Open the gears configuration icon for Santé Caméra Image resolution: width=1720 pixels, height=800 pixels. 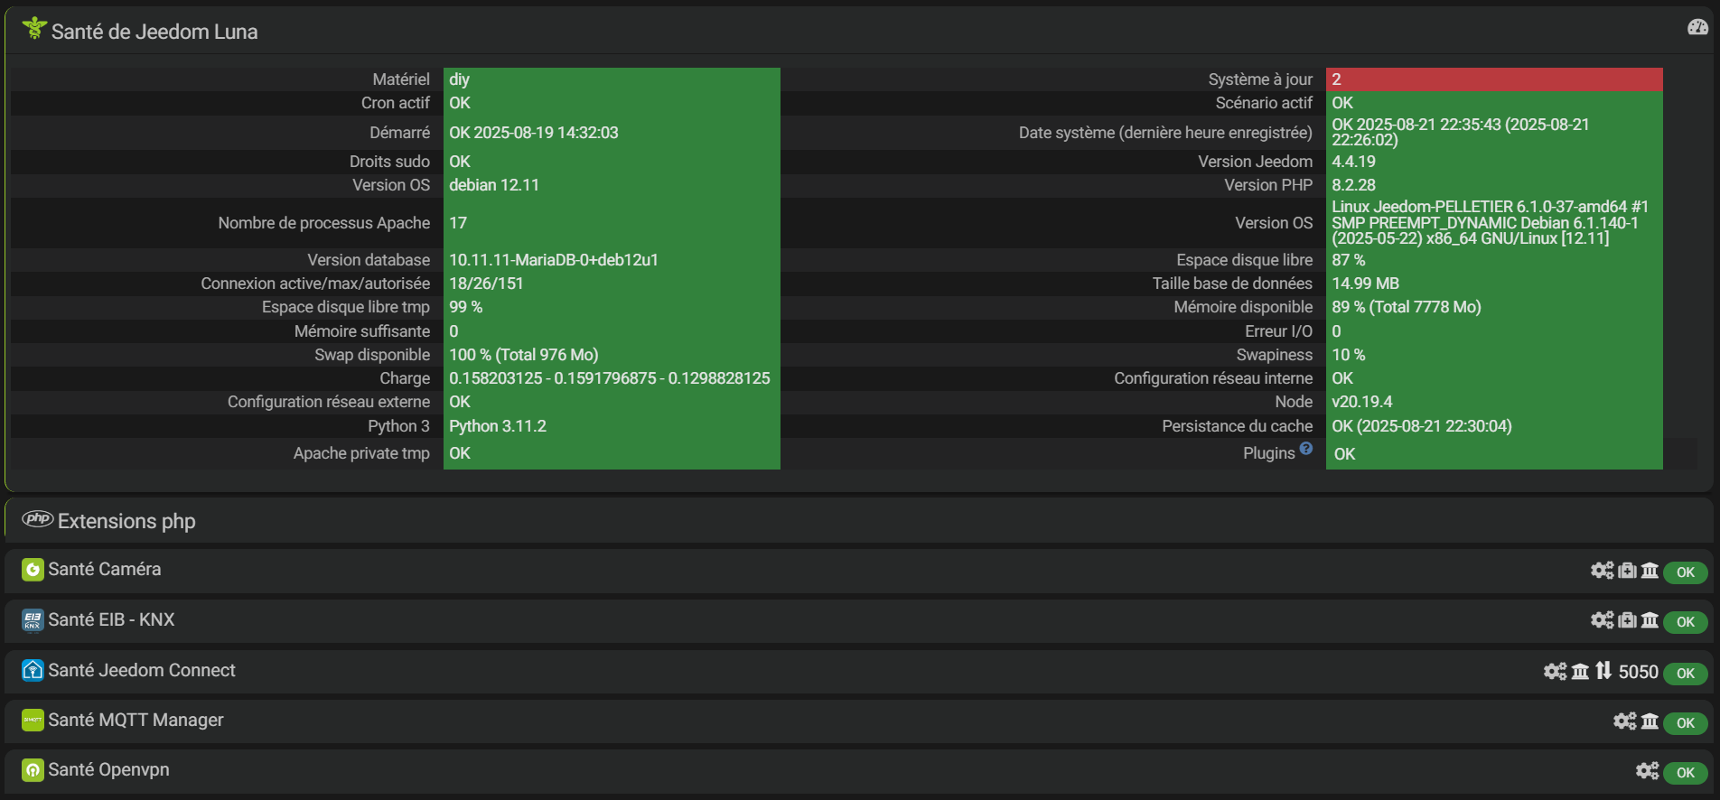1602,571
